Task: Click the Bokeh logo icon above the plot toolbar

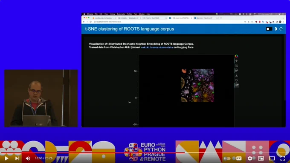Action: coord(236,56)
